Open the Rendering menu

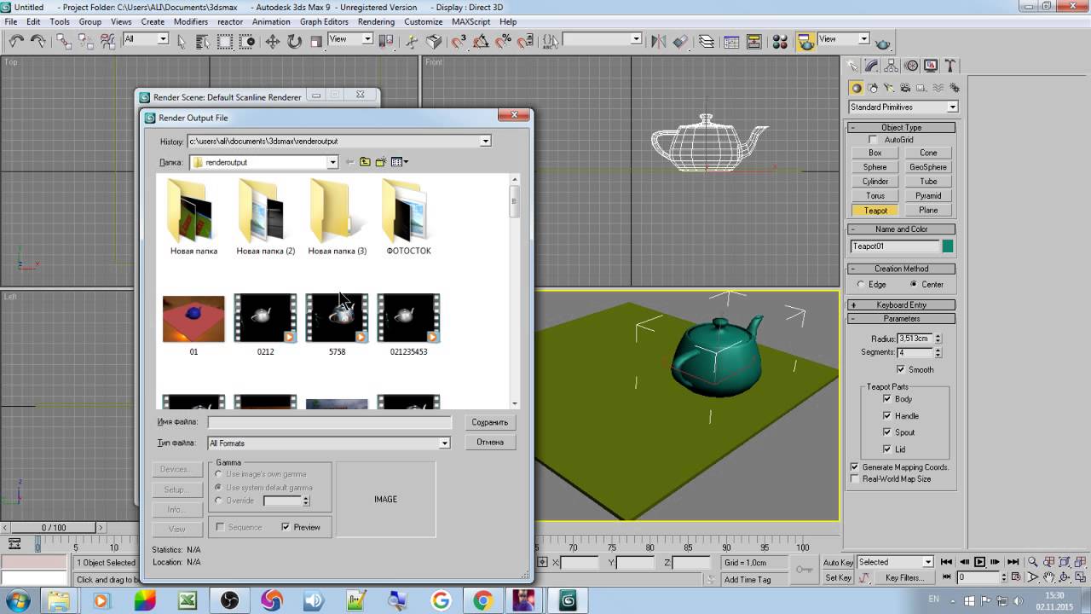pos(376,21)
